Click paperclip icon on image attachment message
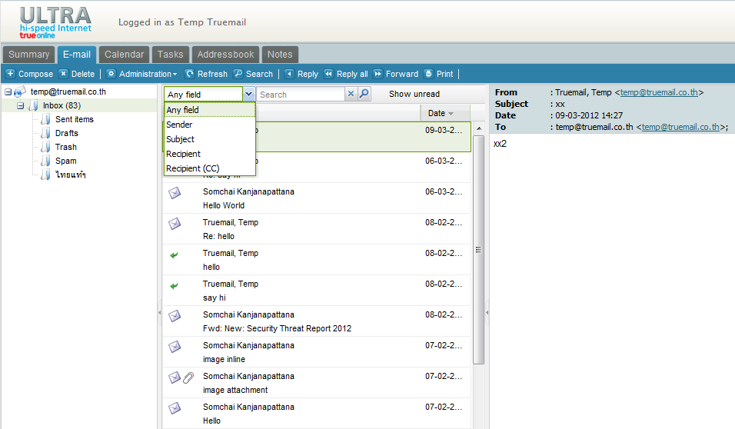The width and height of the screenshot is (735, 429). 188,377
